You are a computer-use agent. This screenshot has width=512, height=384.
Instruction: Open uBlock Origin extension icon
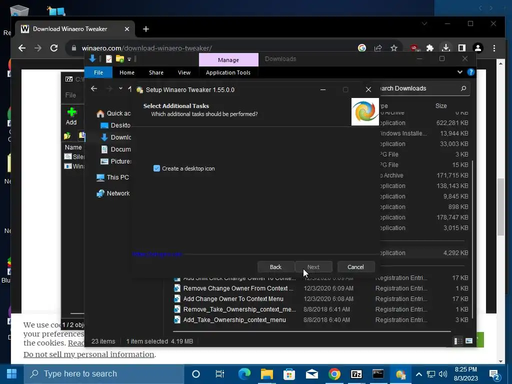tap(414, 48)
